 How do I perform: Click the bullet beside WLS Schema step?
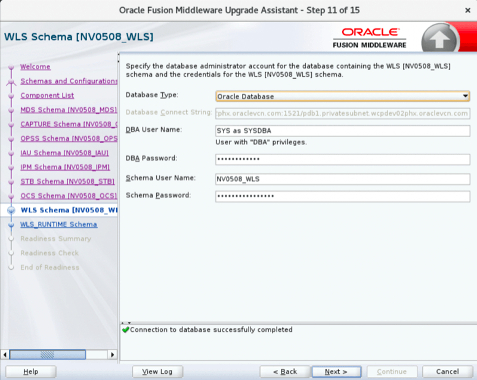(11, 210)
